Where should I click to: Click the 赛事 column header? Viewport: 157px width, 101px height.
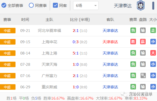click(7, 20)
